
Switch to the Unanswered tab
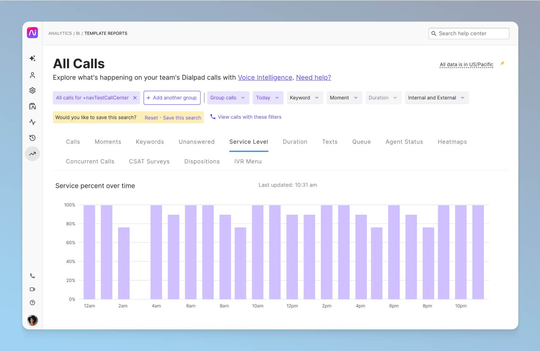pos(196,142)
